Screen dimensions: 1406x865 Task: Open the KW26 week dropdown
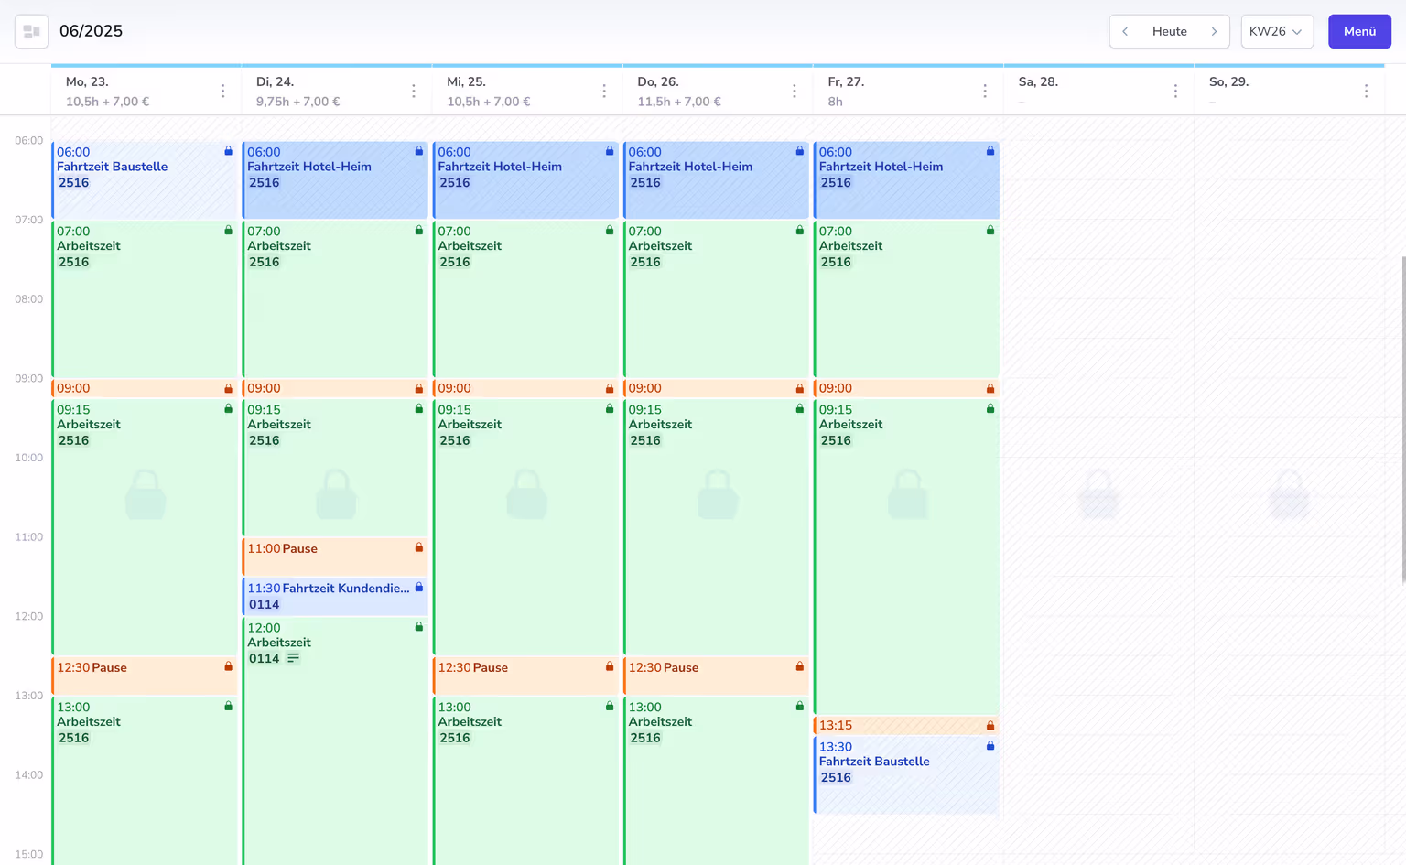1277,31
